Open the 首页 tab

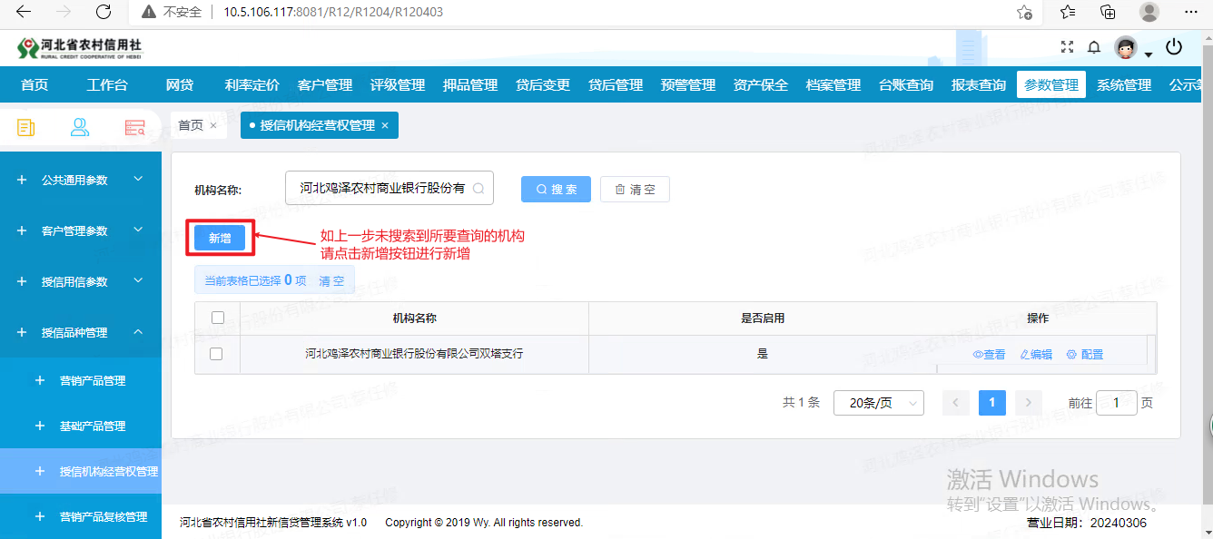pos(192,126)
